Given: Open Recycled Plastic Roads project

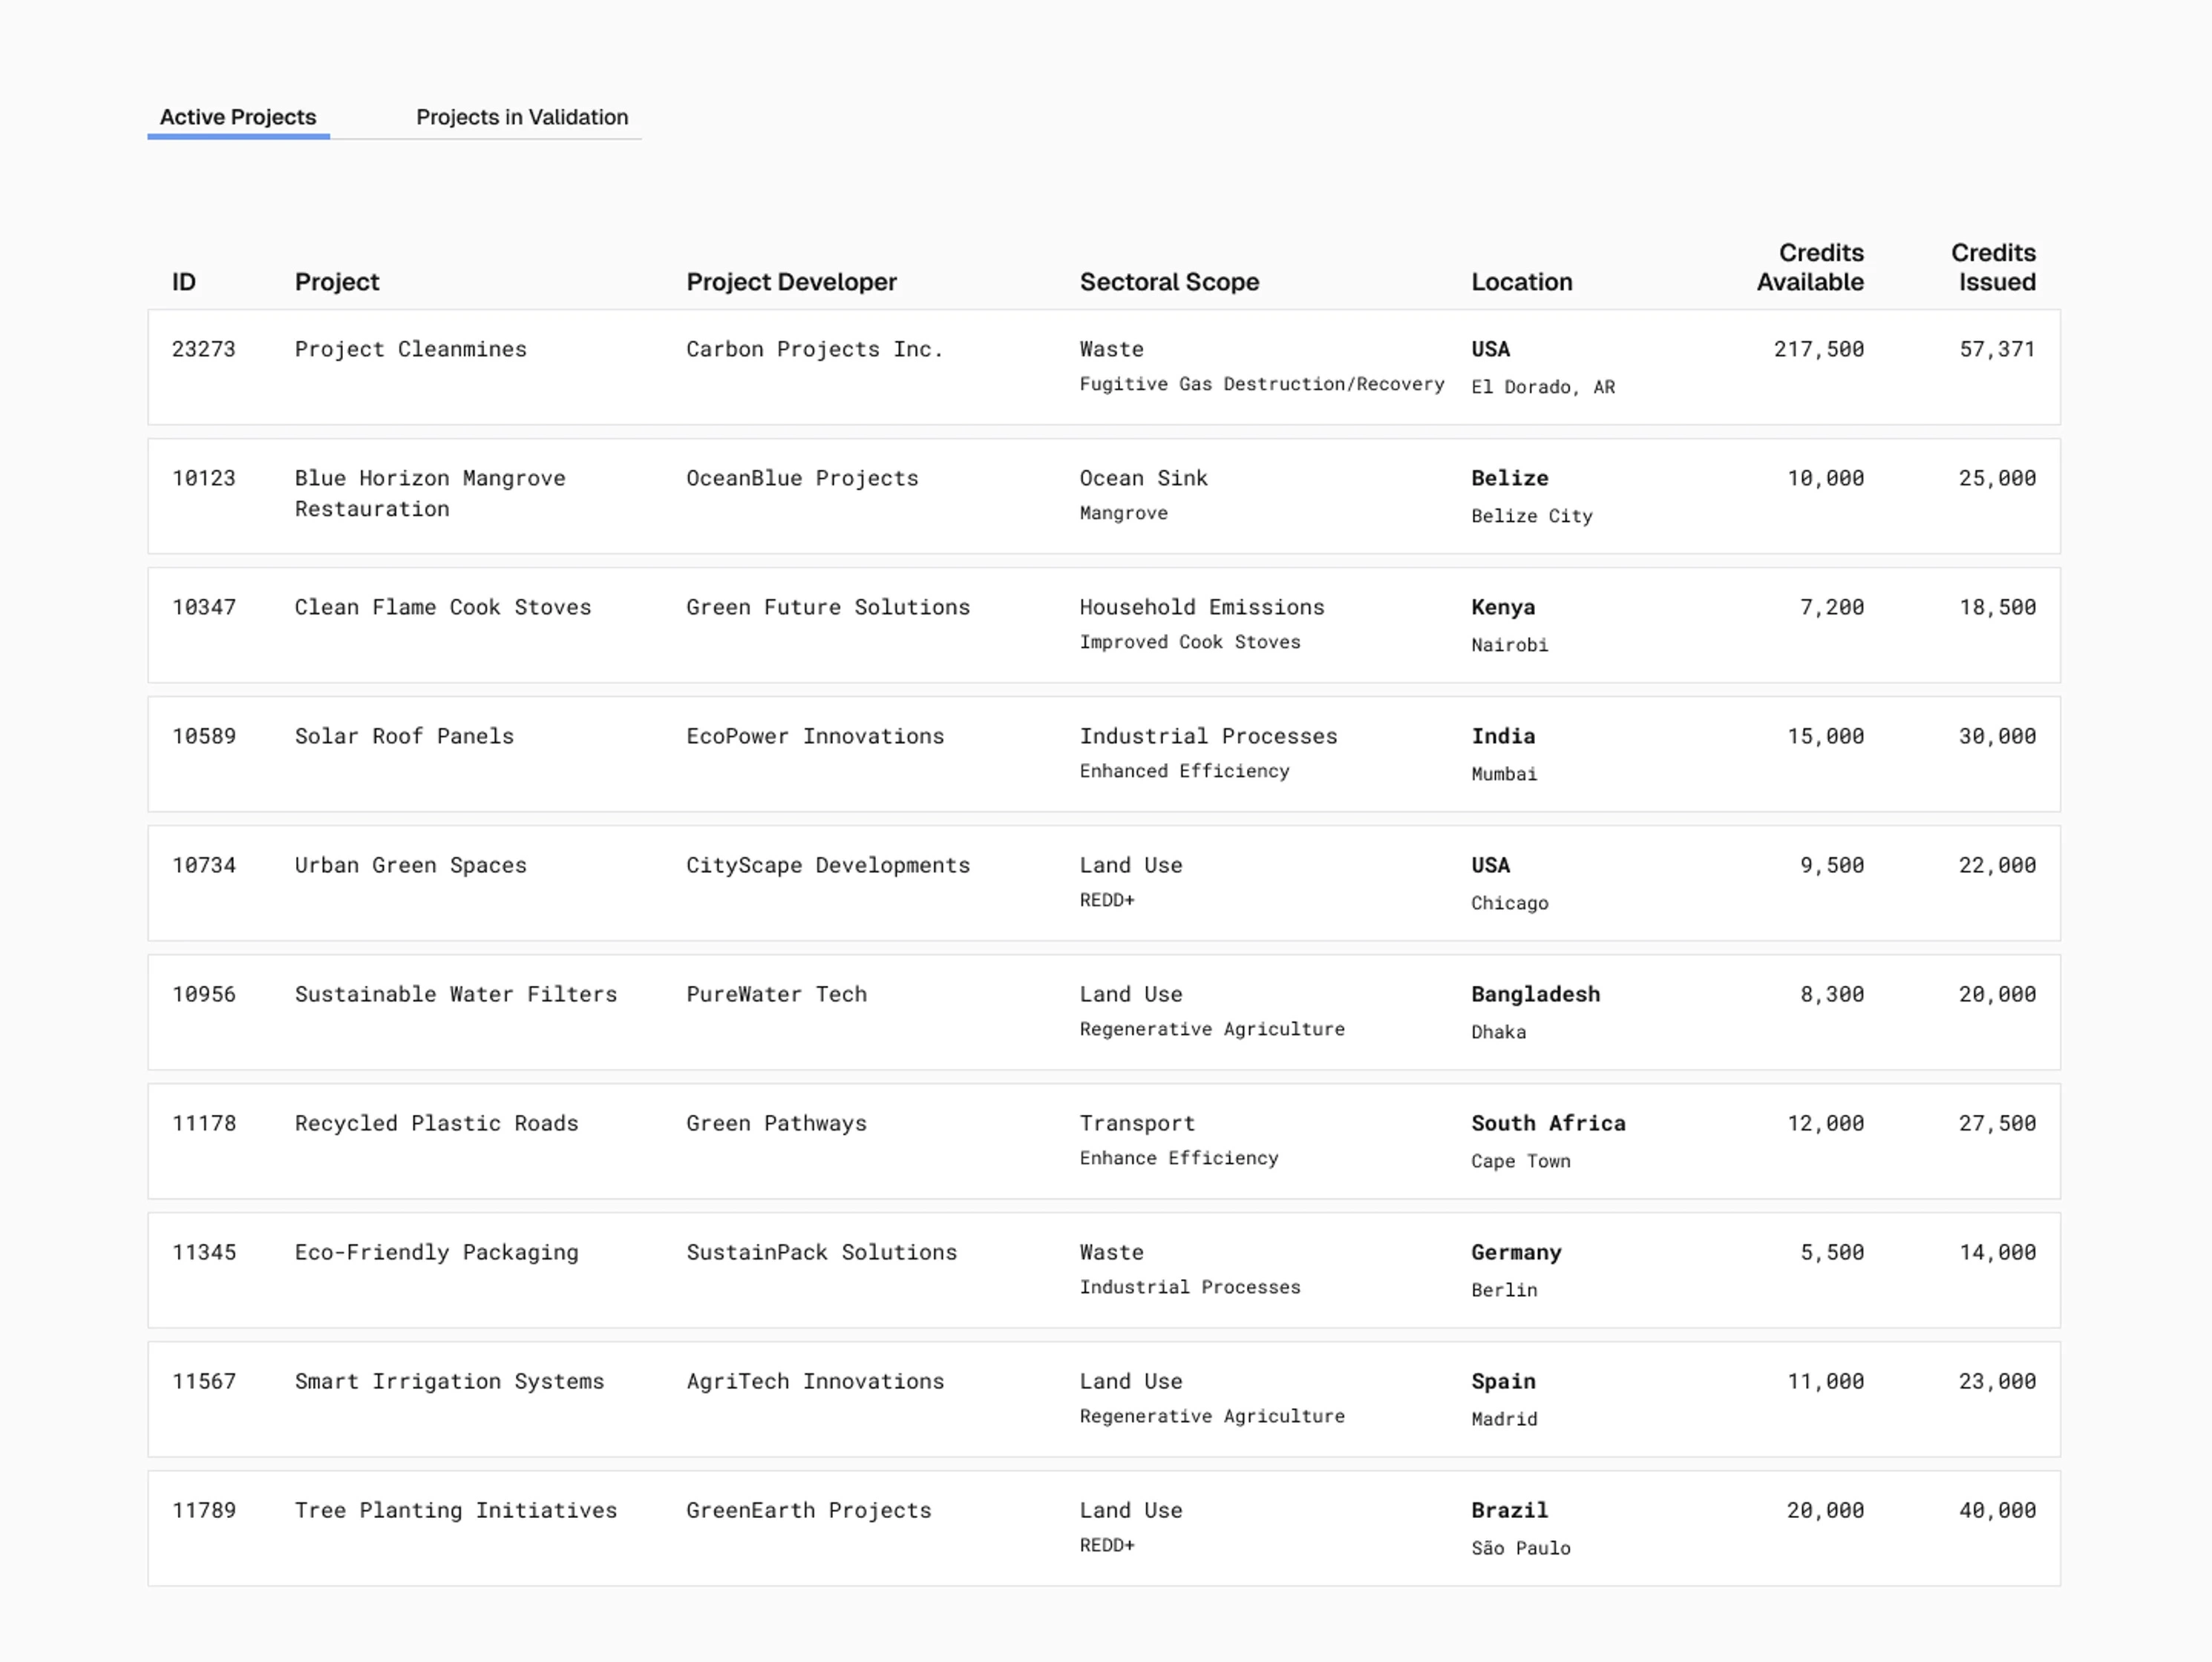Looking at the screenshot, I should tap(436, 1123).
